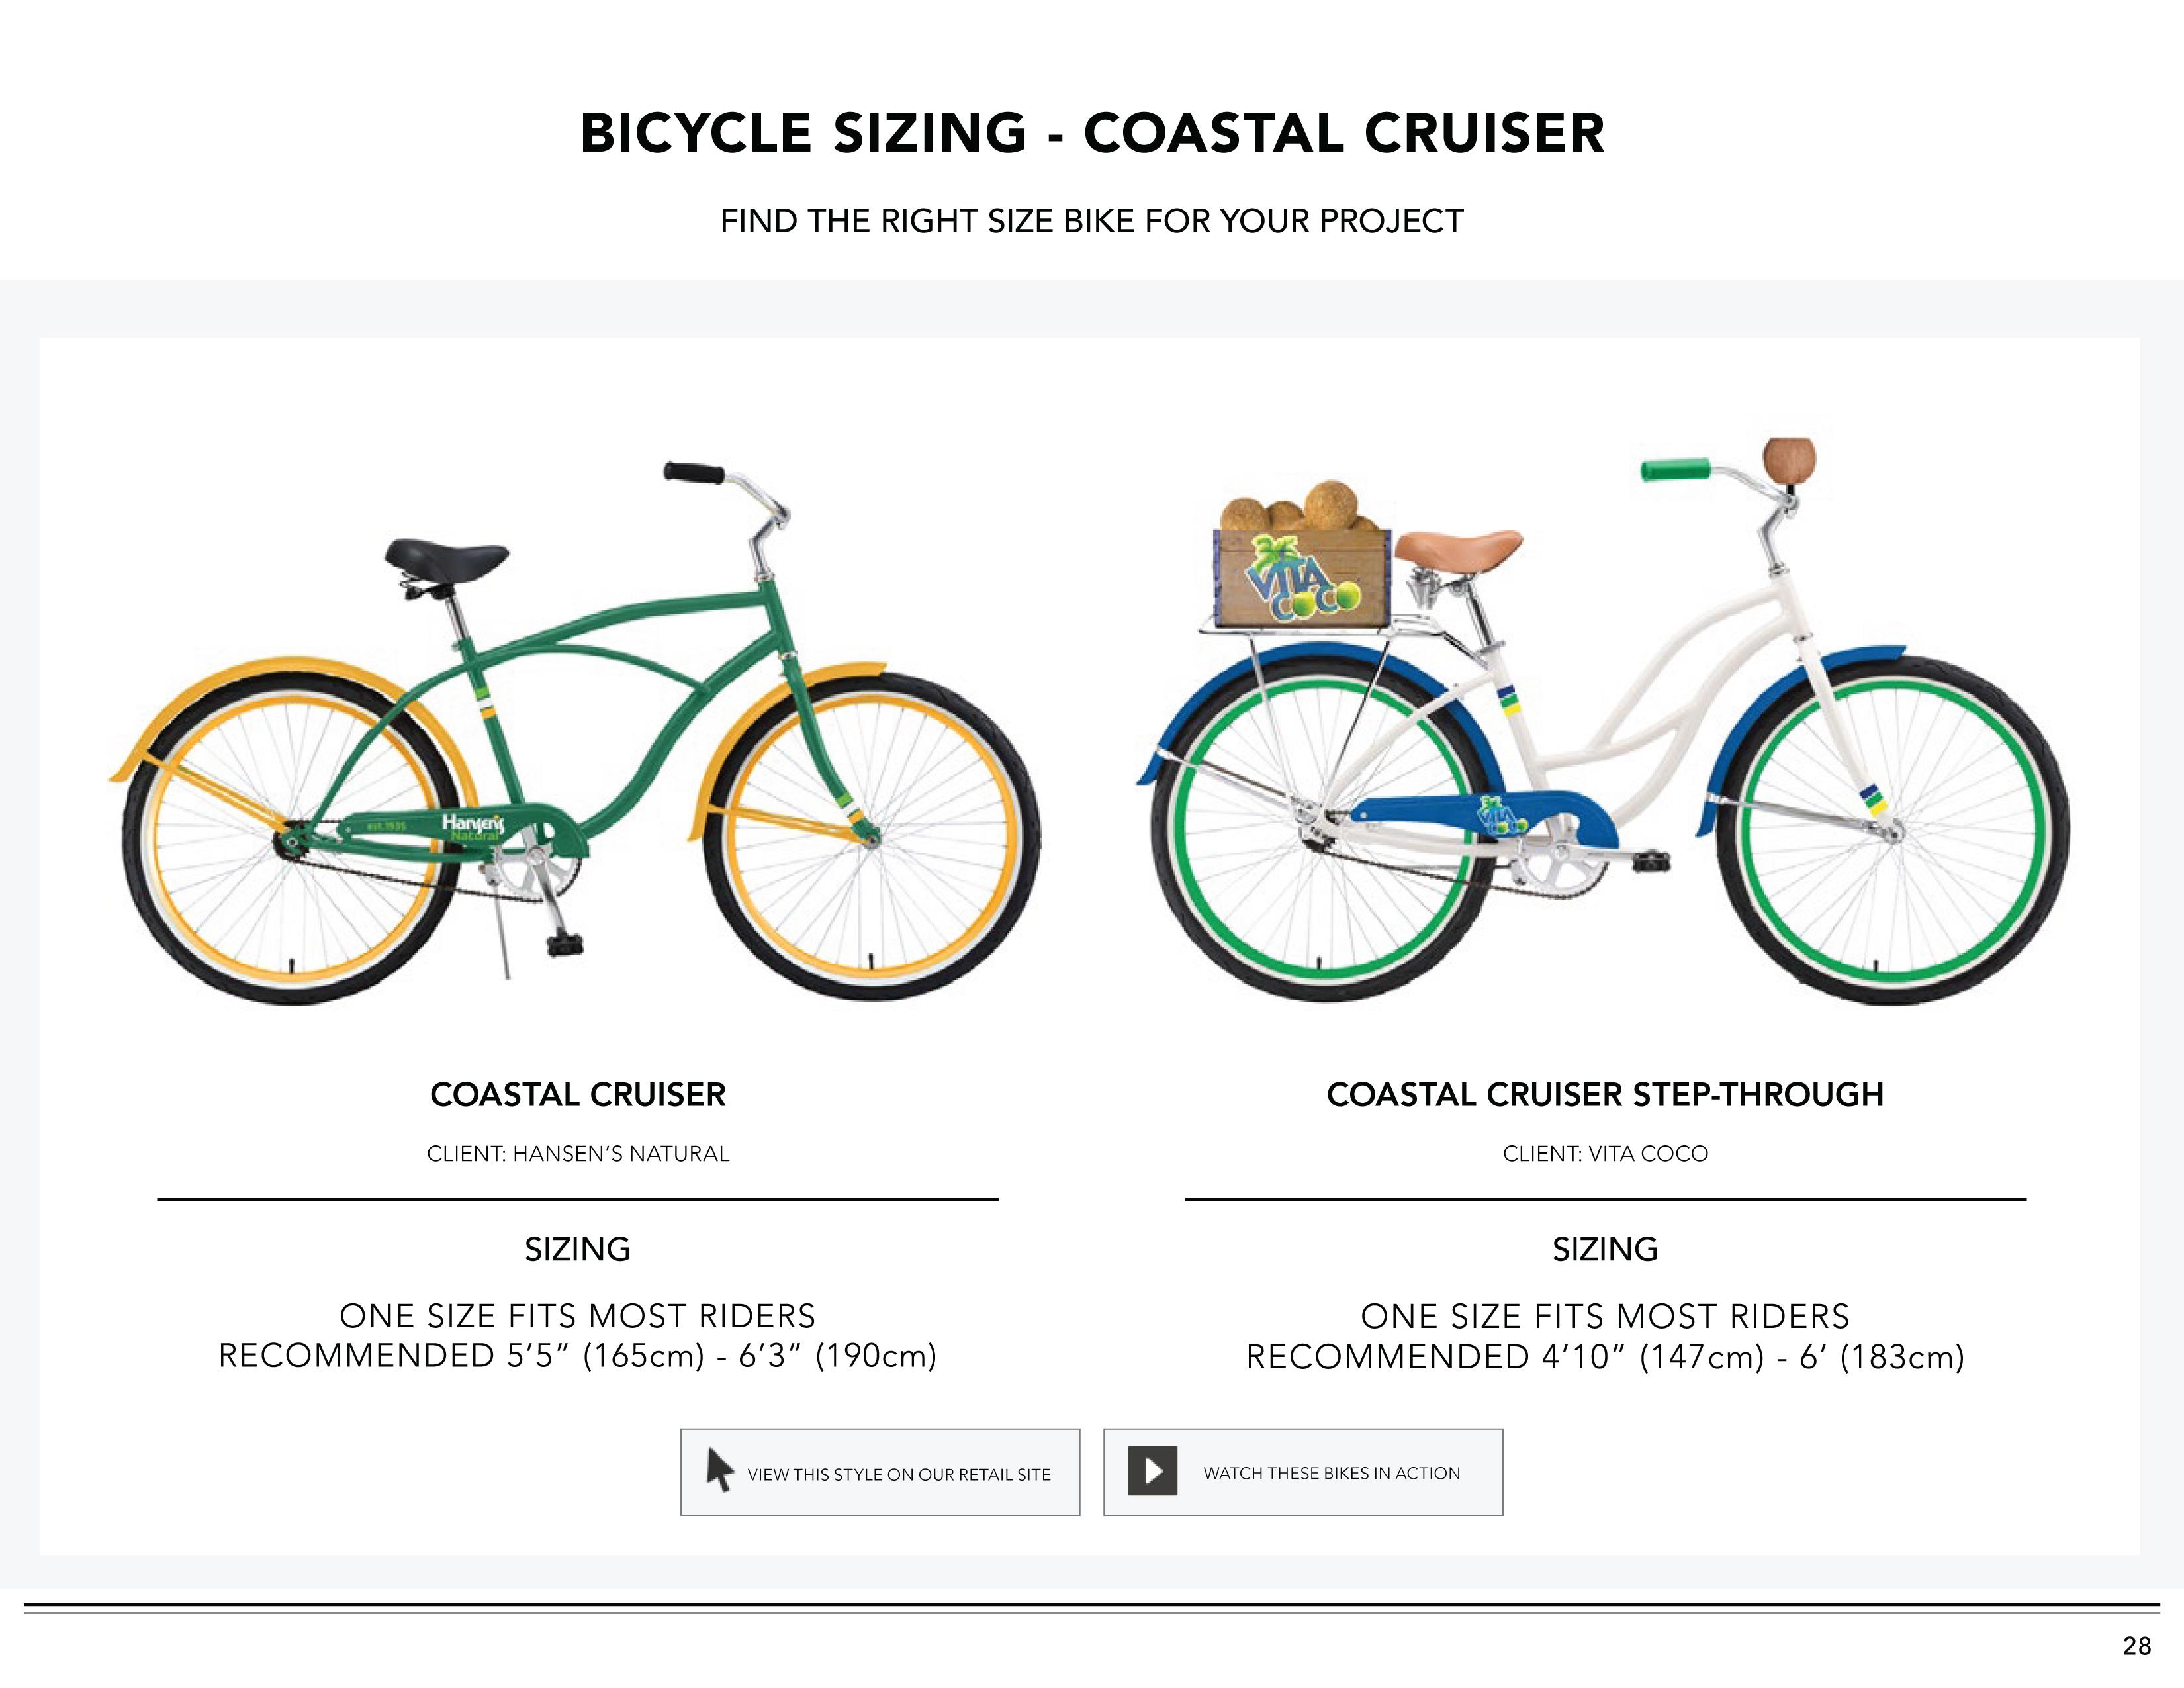
Task: Click the Vita Coco logo on blue chain guard
Action: point(1502,815)
